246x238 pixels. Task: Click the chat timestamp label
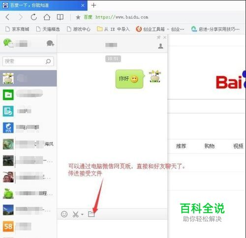point(113,59)
